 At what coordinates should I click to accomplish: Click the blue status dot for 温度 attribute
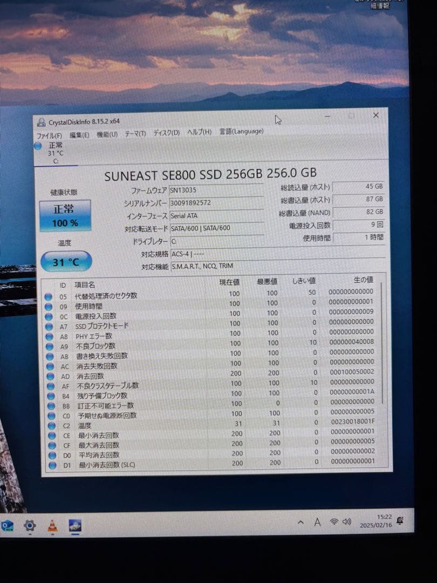(51, 426)
